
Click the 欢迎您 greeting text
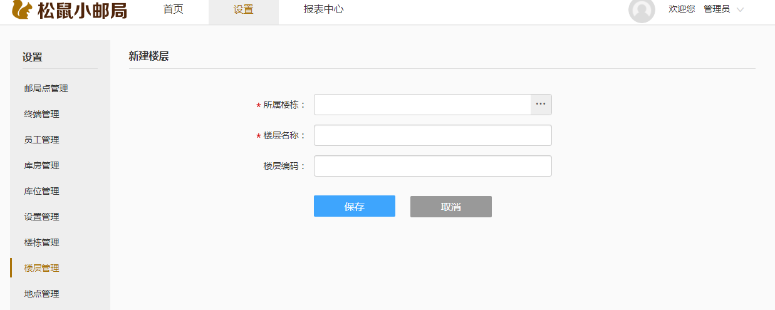(682, 9)
